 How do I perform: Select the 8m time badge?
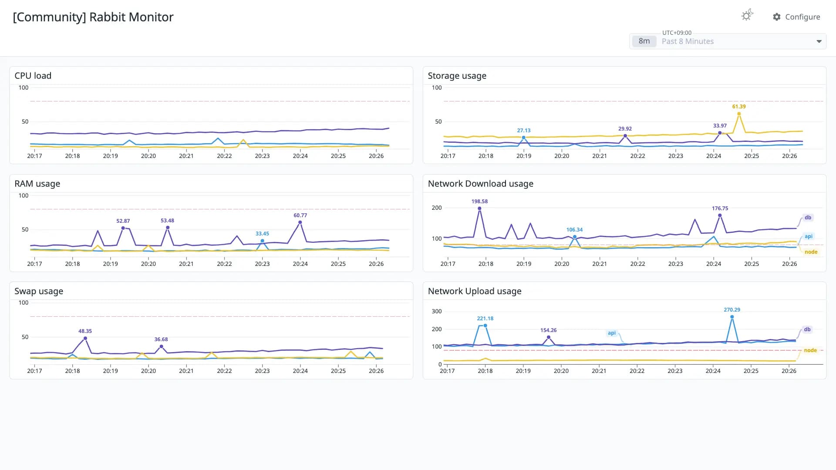(644, 41)
